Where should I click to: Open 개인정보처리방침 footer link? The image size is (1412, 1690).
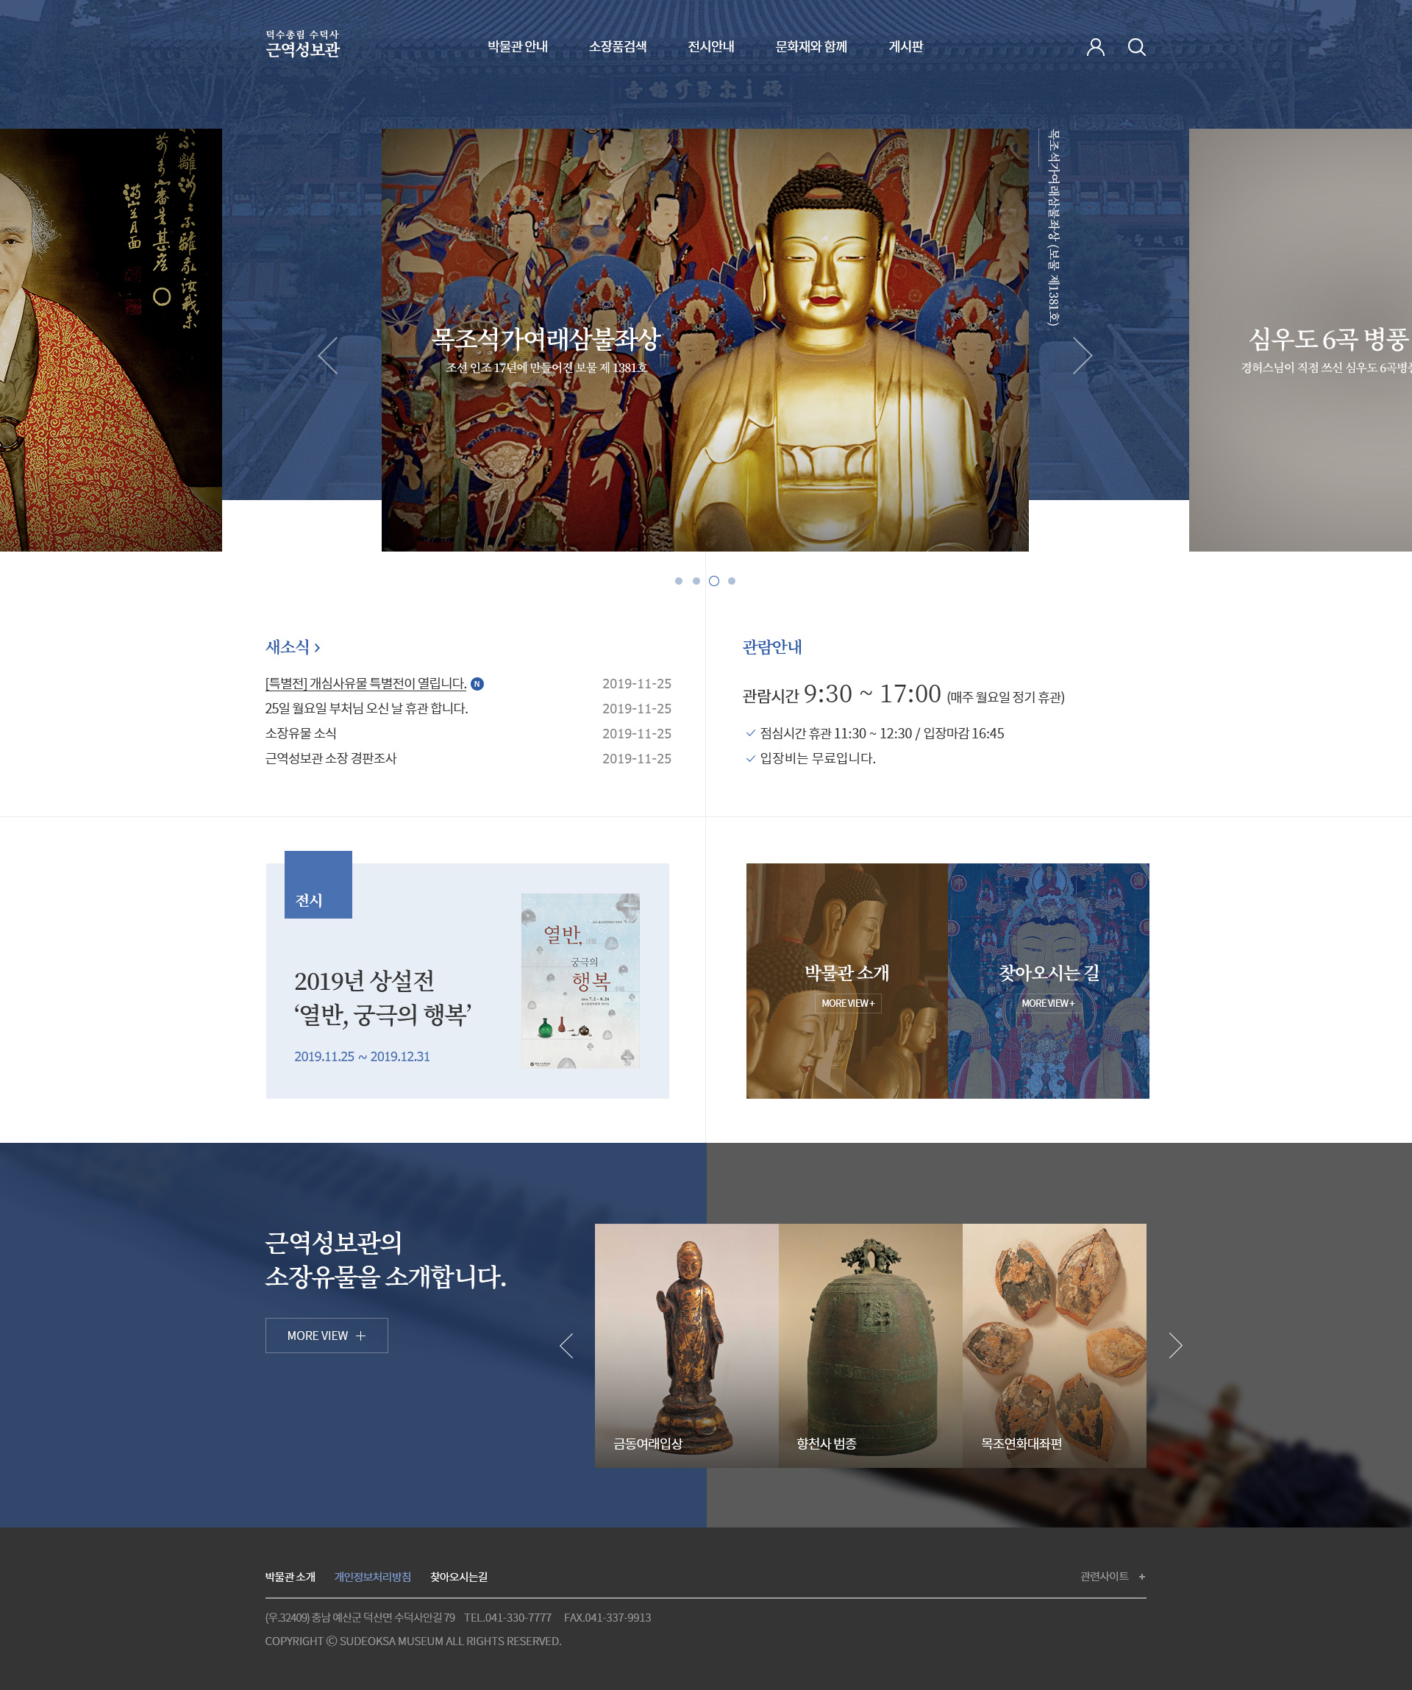click(x=373, y=1577)
